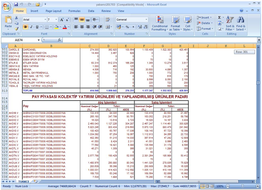Click the zoom slider in the status bar

click(243, 186)
